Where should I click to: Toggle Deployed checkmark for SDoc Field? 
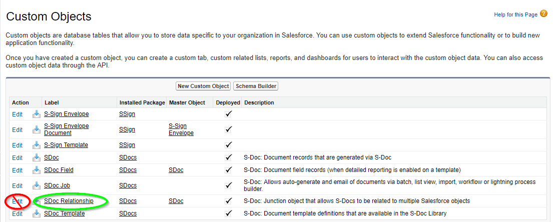229,170
